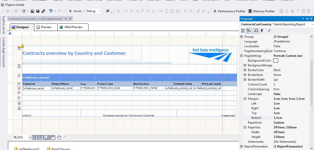This screenshot has width=314, height=150.
Task: Expand the Groups property
Action: click(242, 37)
